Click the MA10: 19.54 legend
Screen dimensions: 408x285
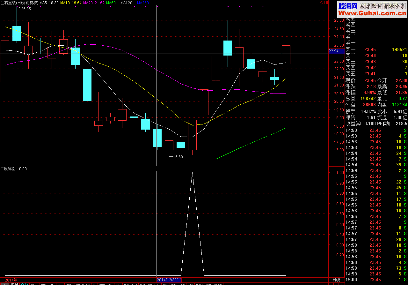[71, 3]
